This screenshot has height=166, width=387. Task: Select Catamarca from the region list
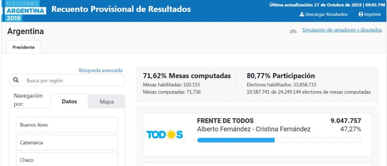coord(67,142)
